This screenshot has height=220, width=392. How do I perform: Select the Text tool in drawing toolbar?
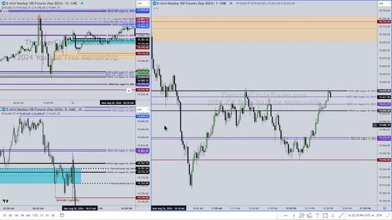click(317, 216)
